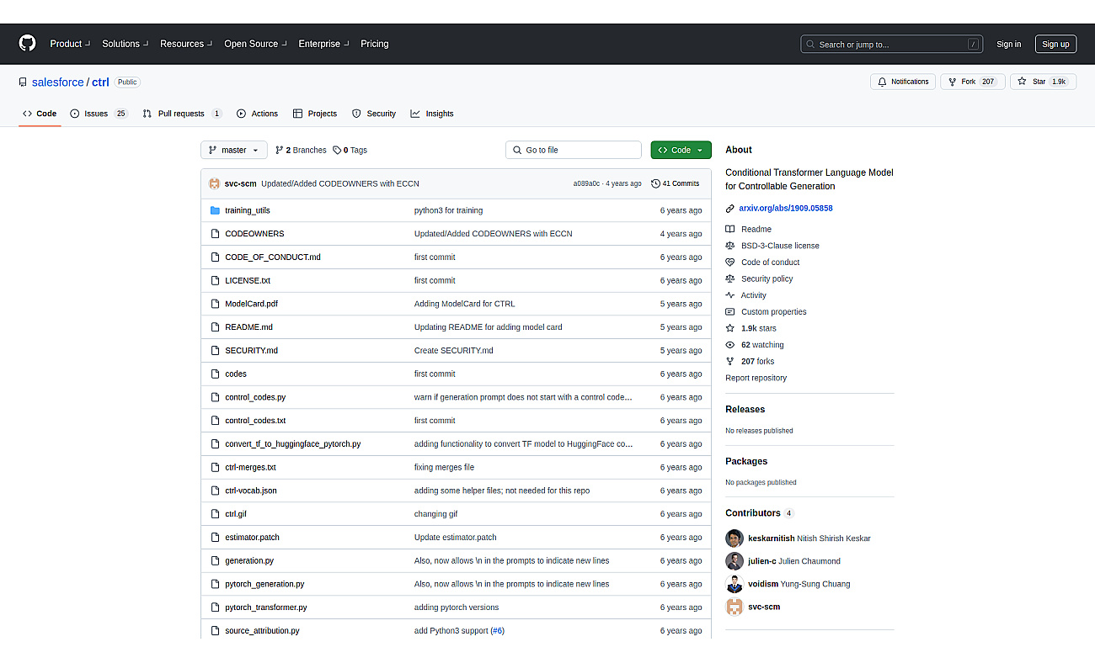
Task: Click the Code of conduct heart icon
Action: [x=730, y=263]
